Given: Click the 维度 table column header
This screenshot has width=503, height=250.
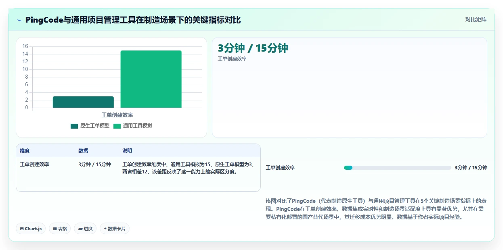Looking at the screenshot, I should pos(25,151).
